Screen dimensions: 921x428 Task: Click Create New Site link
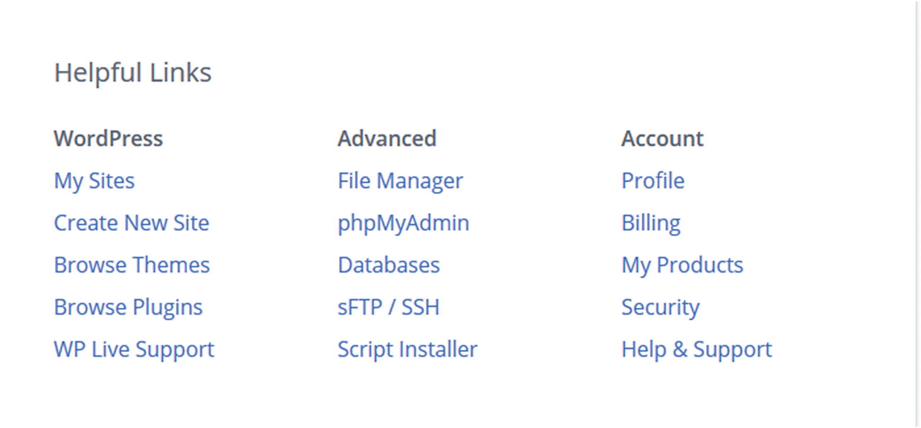coord(131,223)
